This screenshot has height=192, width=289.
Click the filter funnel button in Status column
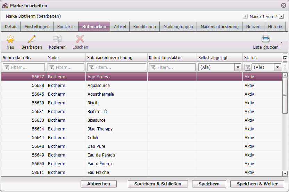point(248,67)
